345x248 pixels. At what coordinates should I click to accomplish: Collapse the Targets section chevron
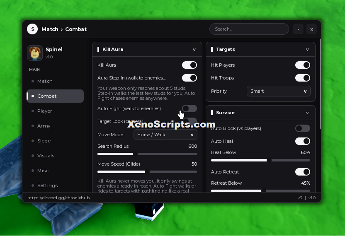pyautogui.click(x=307, y=49)
